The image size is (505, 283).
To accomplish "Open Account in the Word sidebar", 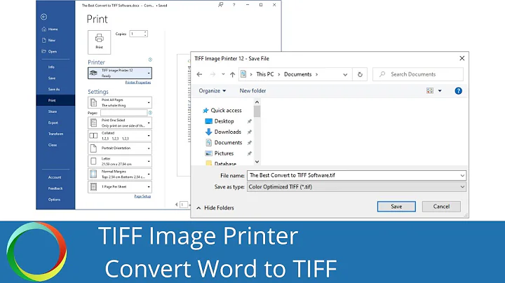I will (55, 177).
